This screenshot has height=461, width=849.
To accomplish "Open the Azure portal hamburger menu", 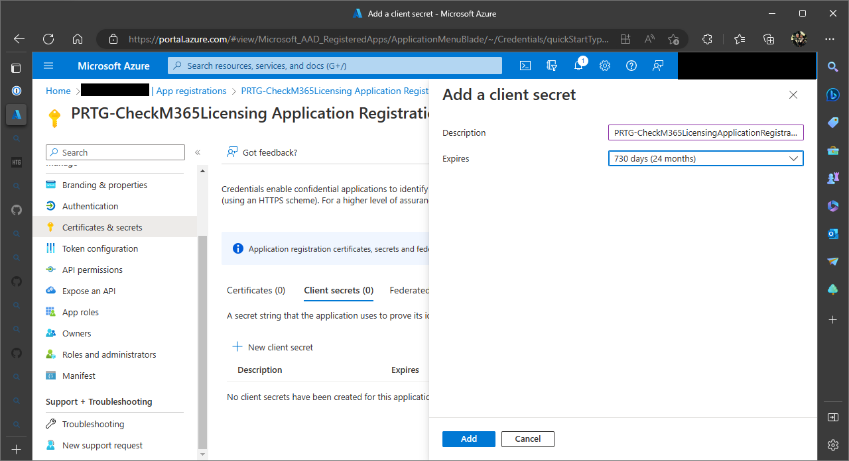I will [48, 66].
